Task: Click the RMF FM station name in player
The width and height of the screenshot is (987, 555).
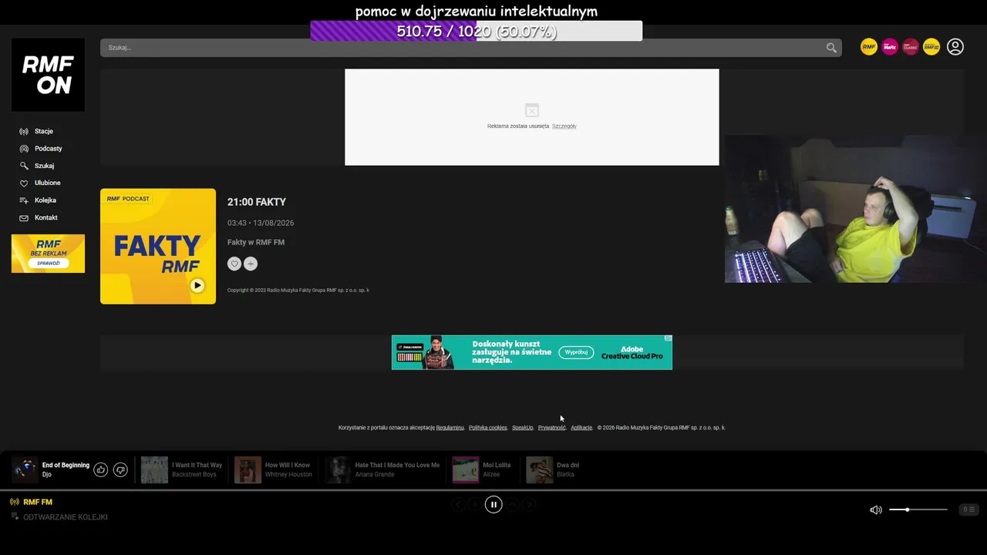Action: [38, 502]
